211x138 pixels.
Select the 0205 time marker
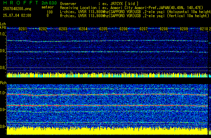[103, 29]
